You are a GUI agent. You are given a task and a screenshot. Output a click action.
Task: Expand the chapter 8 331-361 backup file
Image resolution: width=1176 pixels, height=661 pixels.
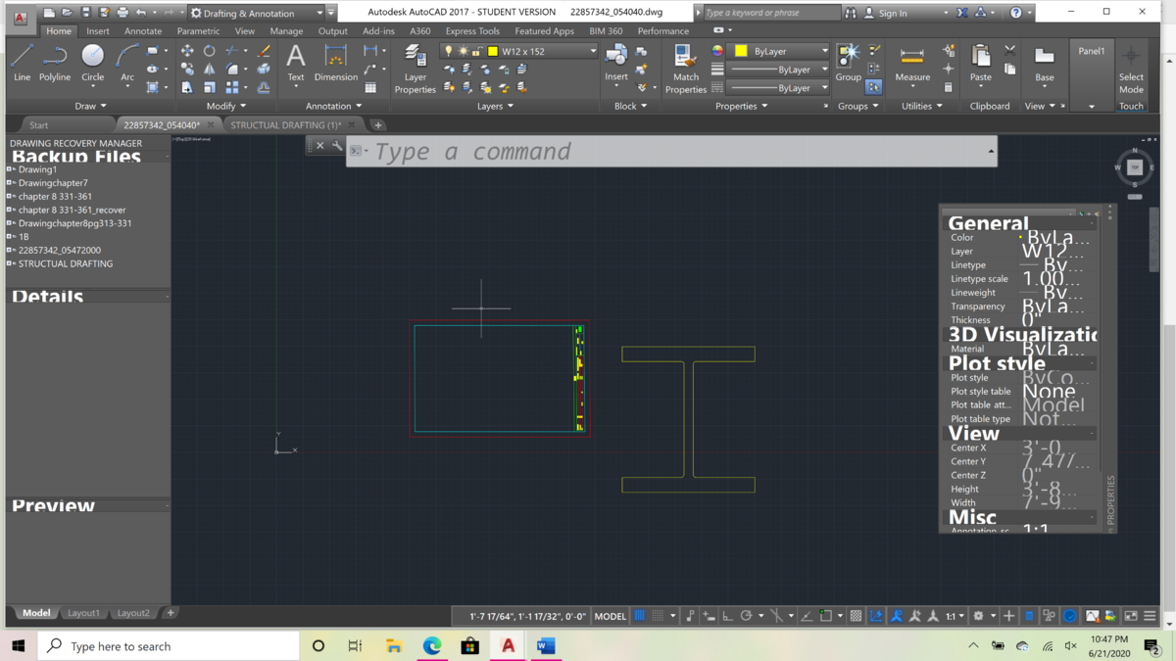(x=10, y=196)
